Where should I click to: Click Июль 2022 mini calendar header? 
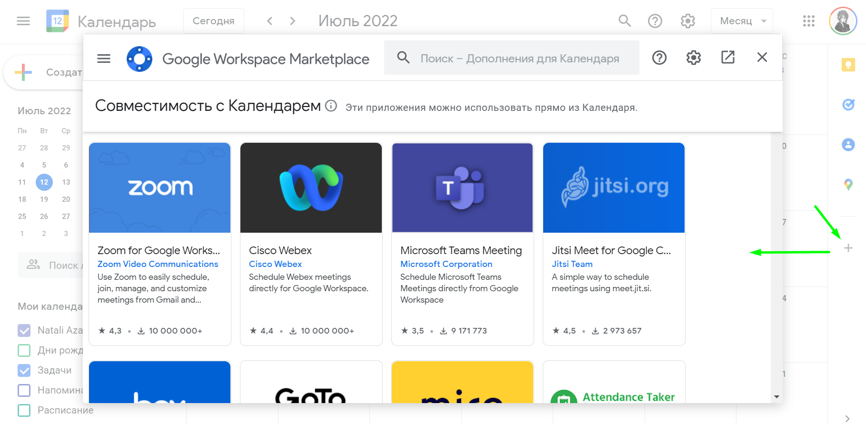[44, 111]
